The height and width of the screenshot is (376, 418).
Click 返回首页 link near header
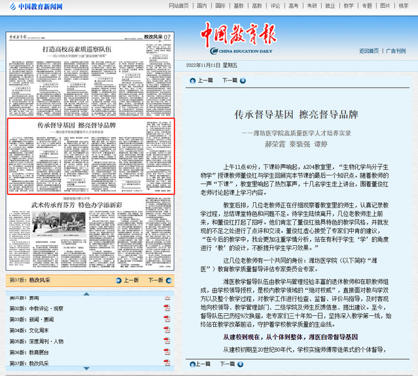[368, 51]
